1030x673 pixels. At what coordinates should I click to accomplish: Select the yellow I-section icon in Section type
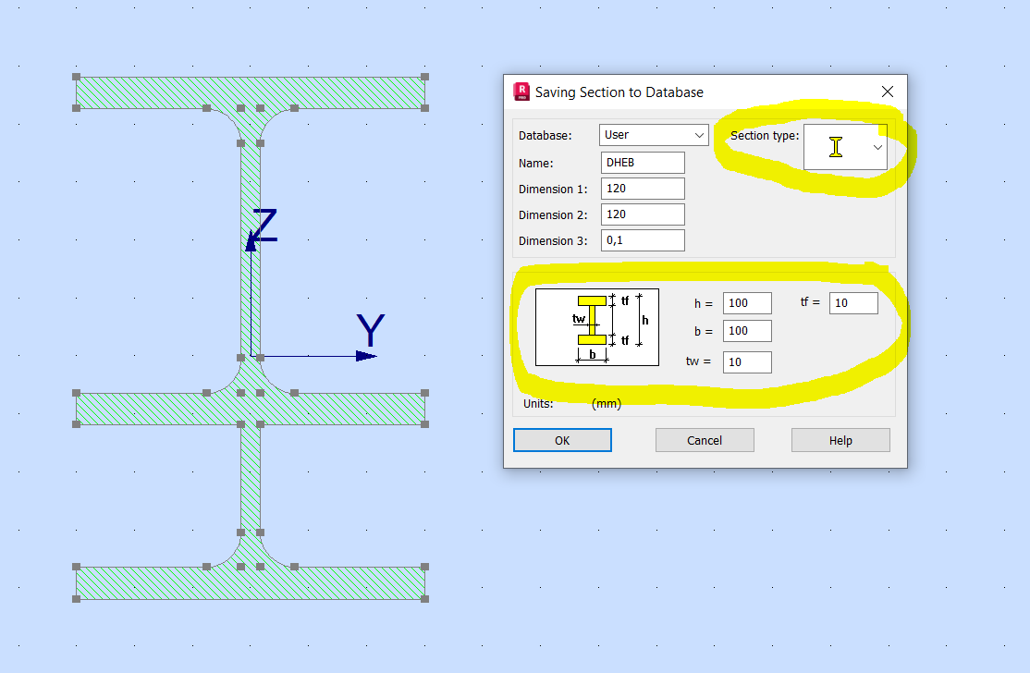coord(838,146)
